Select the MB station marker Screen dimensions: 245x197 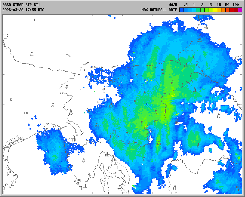(x=163, y=73)
